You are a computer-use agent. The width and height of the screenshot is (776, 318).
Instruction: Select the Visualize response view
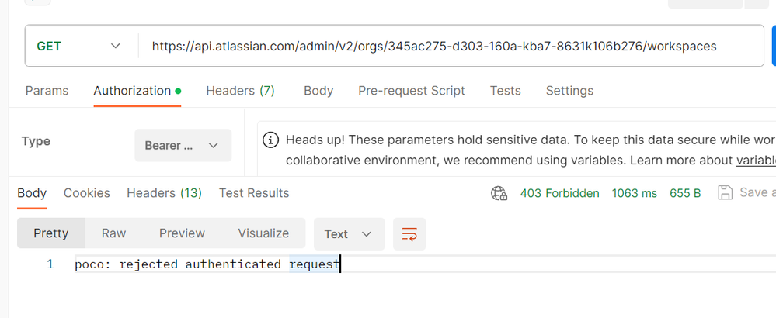263,233
